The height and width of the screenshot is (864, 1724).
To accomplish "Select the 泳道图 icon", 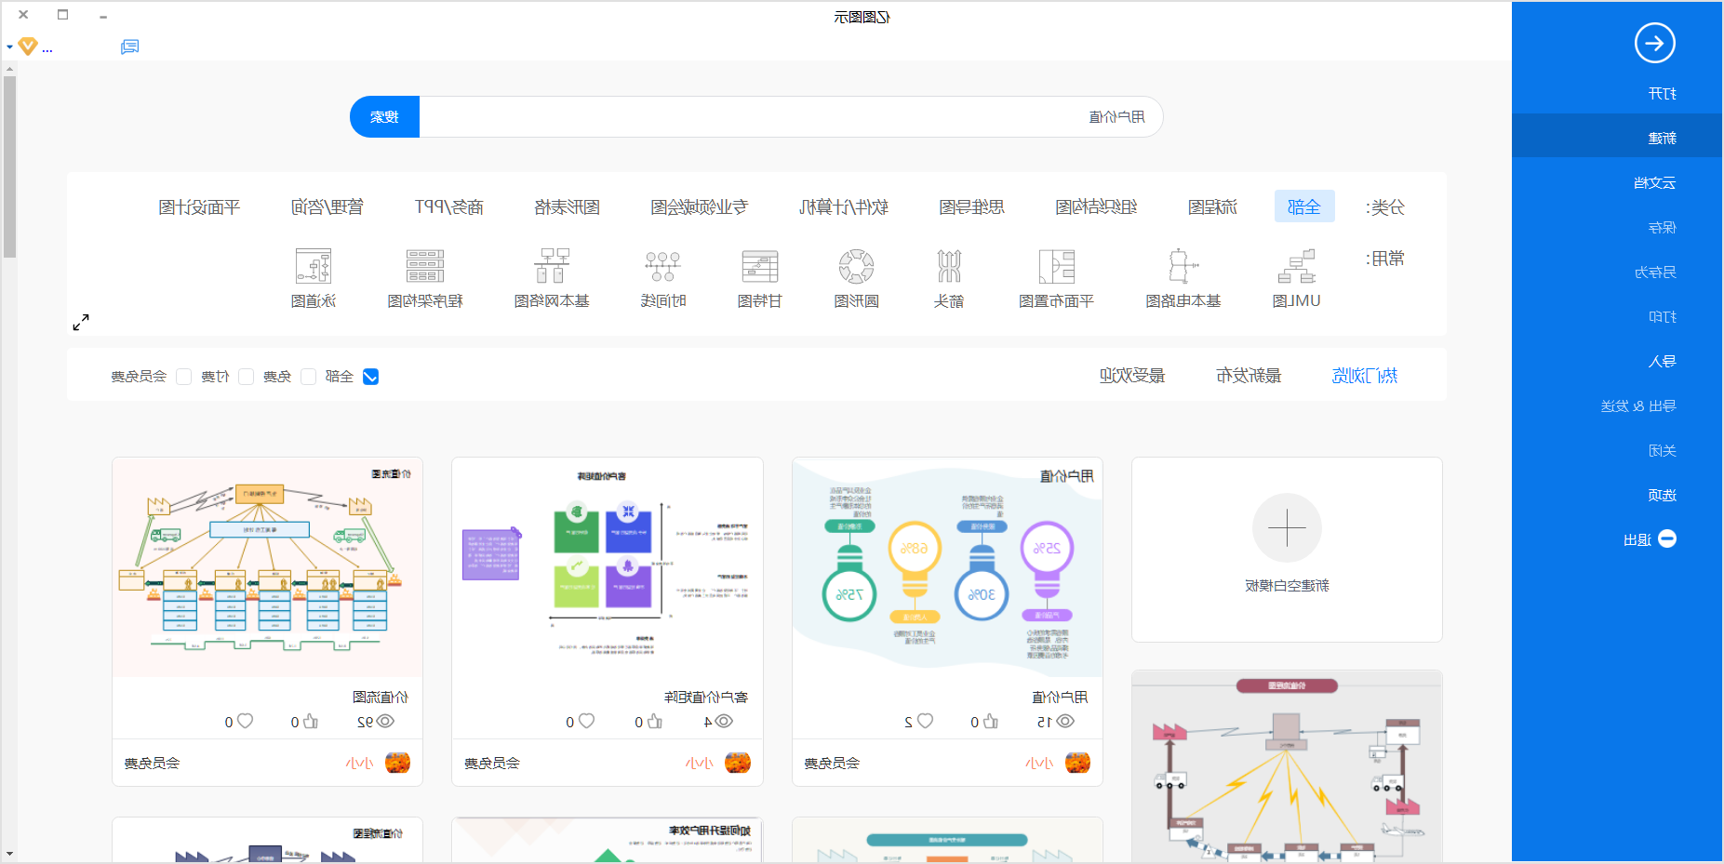I will pyautogui.click(x=313, y=266).
